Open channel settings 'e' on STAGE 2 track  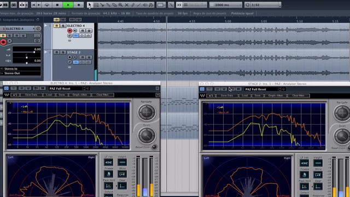point(69,62)
